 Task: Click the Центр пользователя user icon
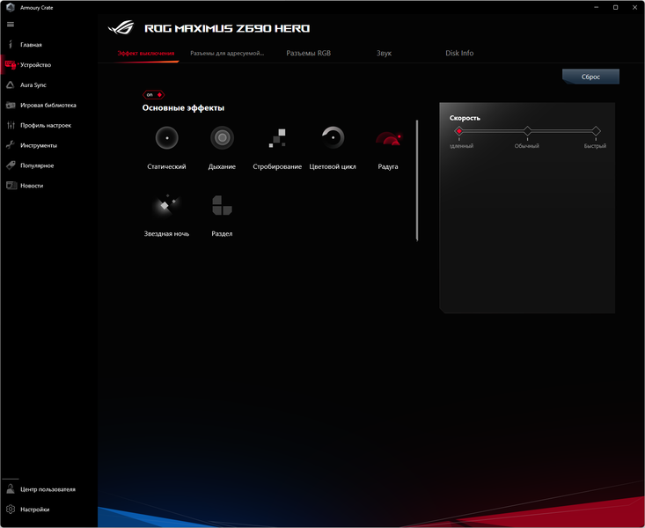click(11, 489)
